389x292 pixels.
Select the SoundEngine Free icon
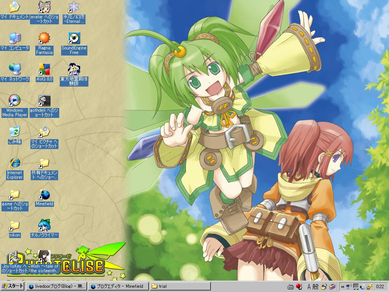point(74,38)
